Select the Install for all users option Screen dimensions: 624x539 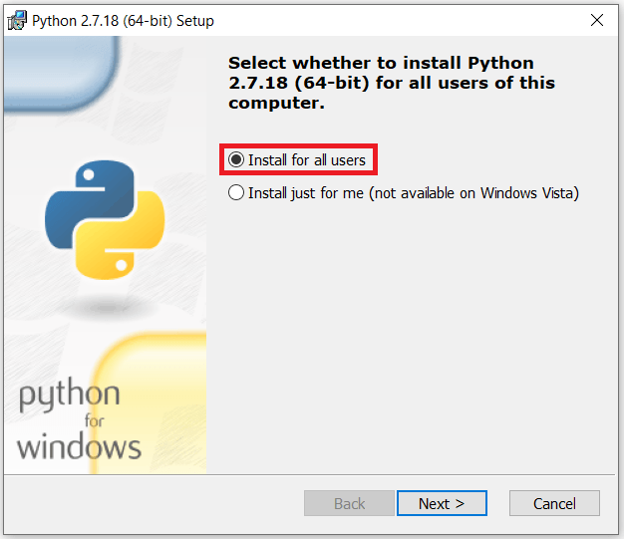pyautogui.click(x=236, y=160)
